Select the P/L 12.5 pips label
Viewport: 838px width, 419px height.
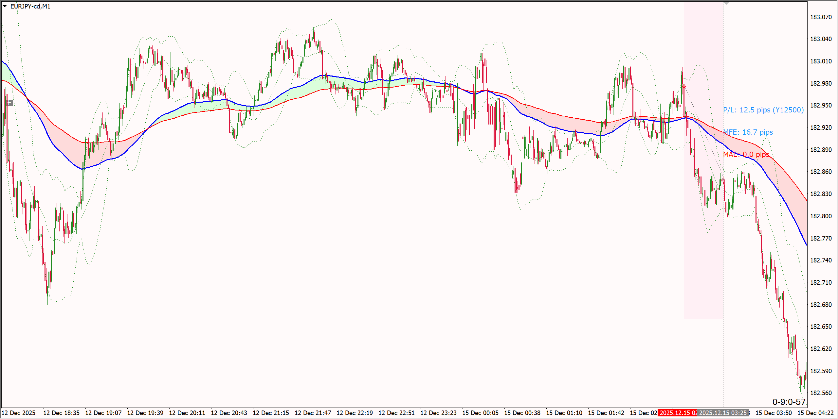[763, 110]
